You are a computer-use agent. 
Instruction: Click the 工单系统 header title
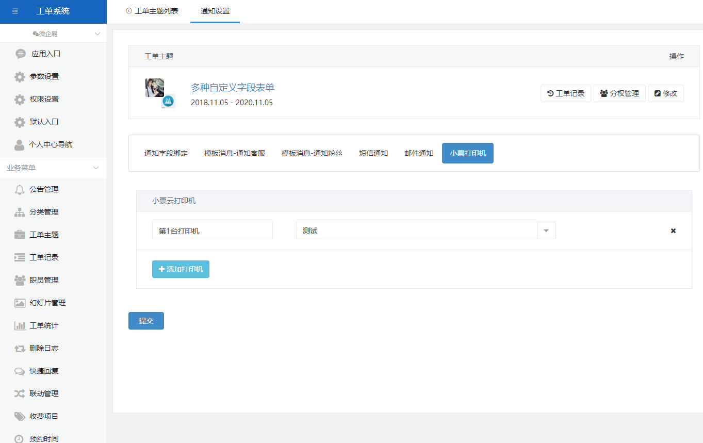[x=53, y=11]
